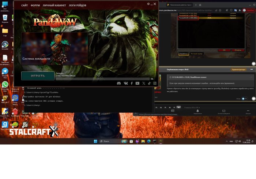Viewport: 256px width, 179px height.
Task: Click the launcher download progress bar
Action: [102, 78]
